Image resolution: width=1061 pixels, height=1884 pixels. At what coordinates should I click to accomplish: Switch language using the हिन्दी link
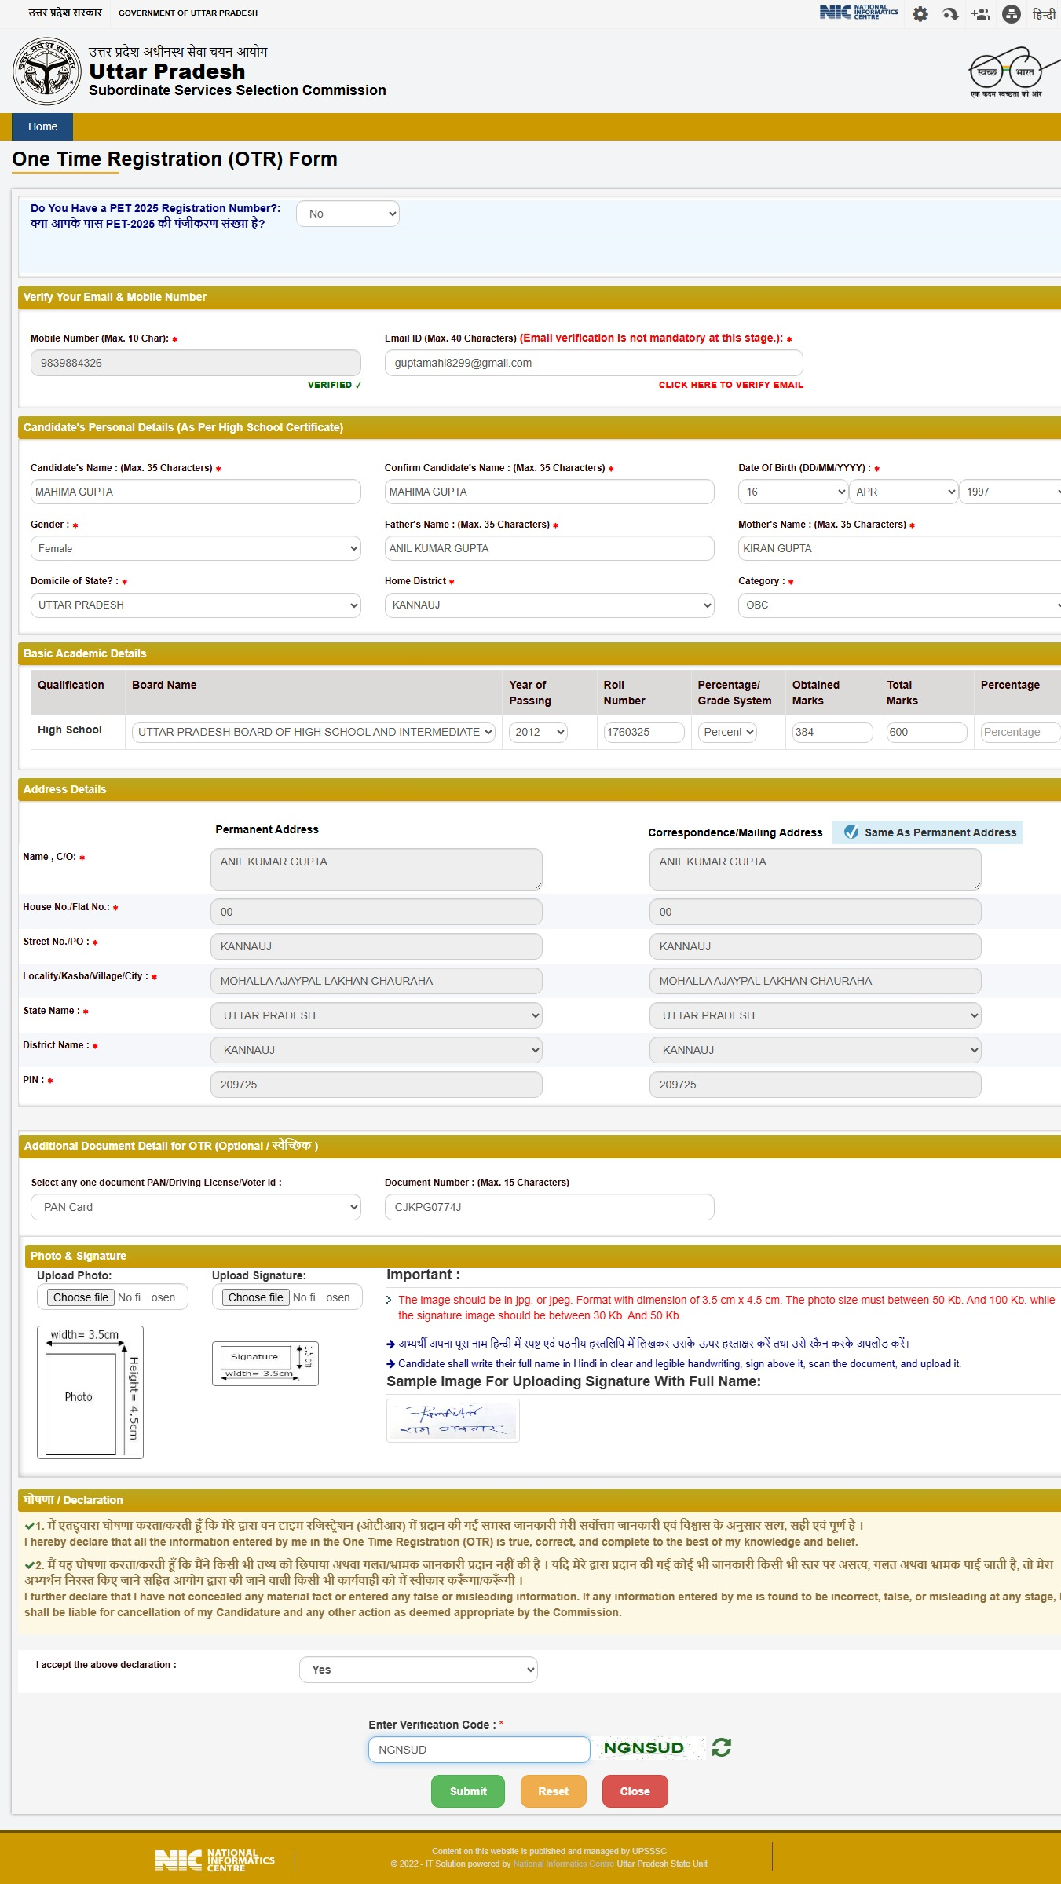tap(1044, 14)
